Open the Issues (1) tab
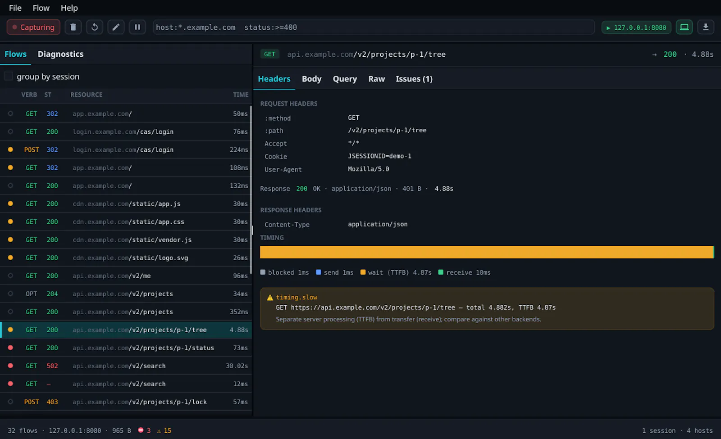 [414, 79]
